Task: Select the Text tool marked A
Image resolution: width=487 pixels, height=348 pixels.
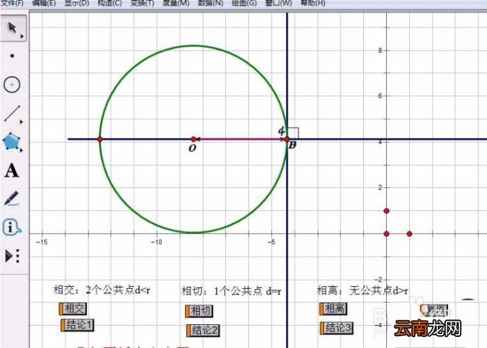Action: tap(12, 171)
